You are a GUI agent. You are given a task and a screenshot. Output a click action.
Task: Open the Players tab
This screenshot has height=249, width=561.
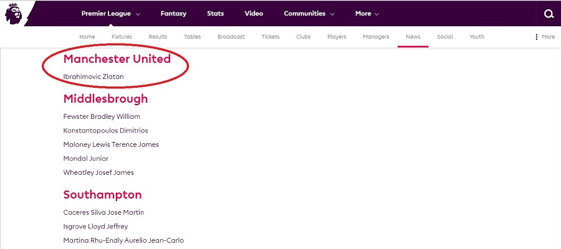337,37
